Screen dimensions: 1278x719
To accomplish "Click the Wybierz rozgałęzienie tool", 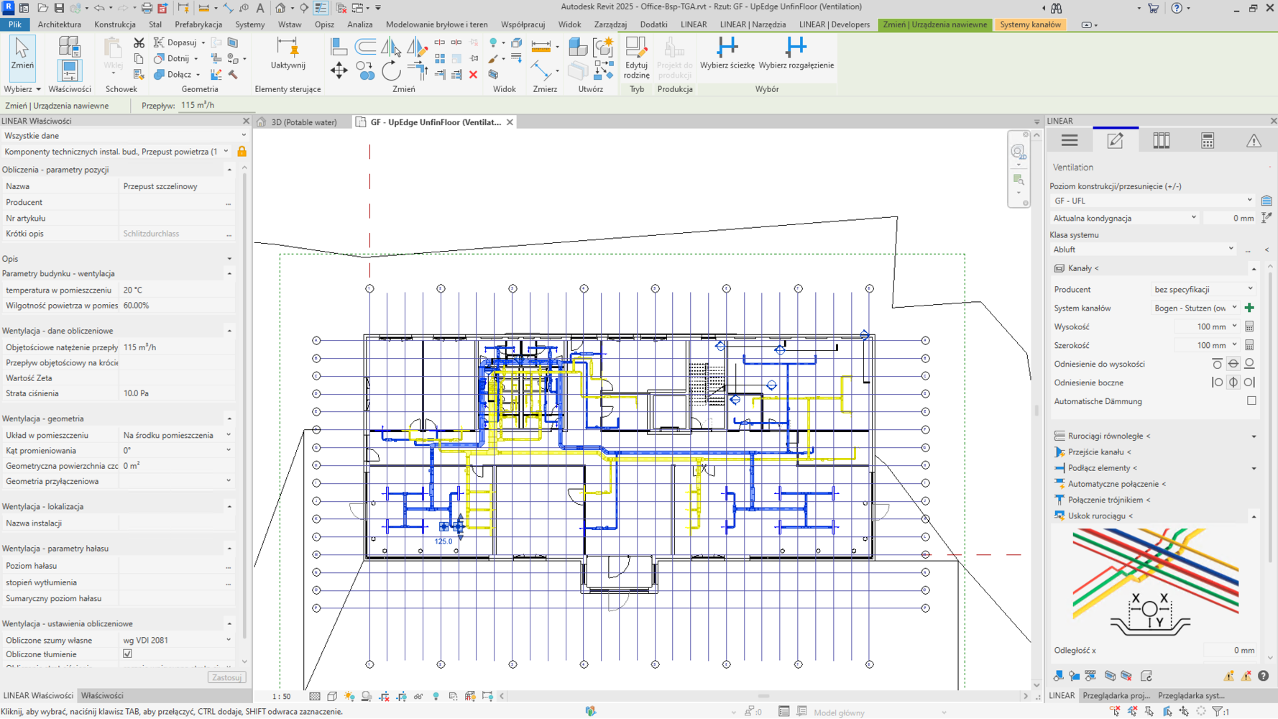I will 796,53.
